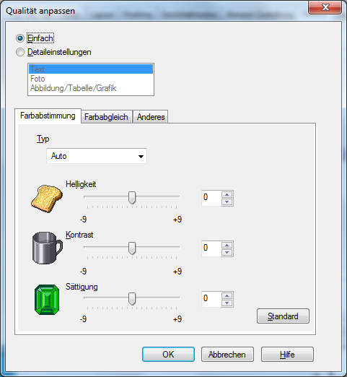Click the Sättigung slider thumb
347x377 pixels.
[132, 299]
